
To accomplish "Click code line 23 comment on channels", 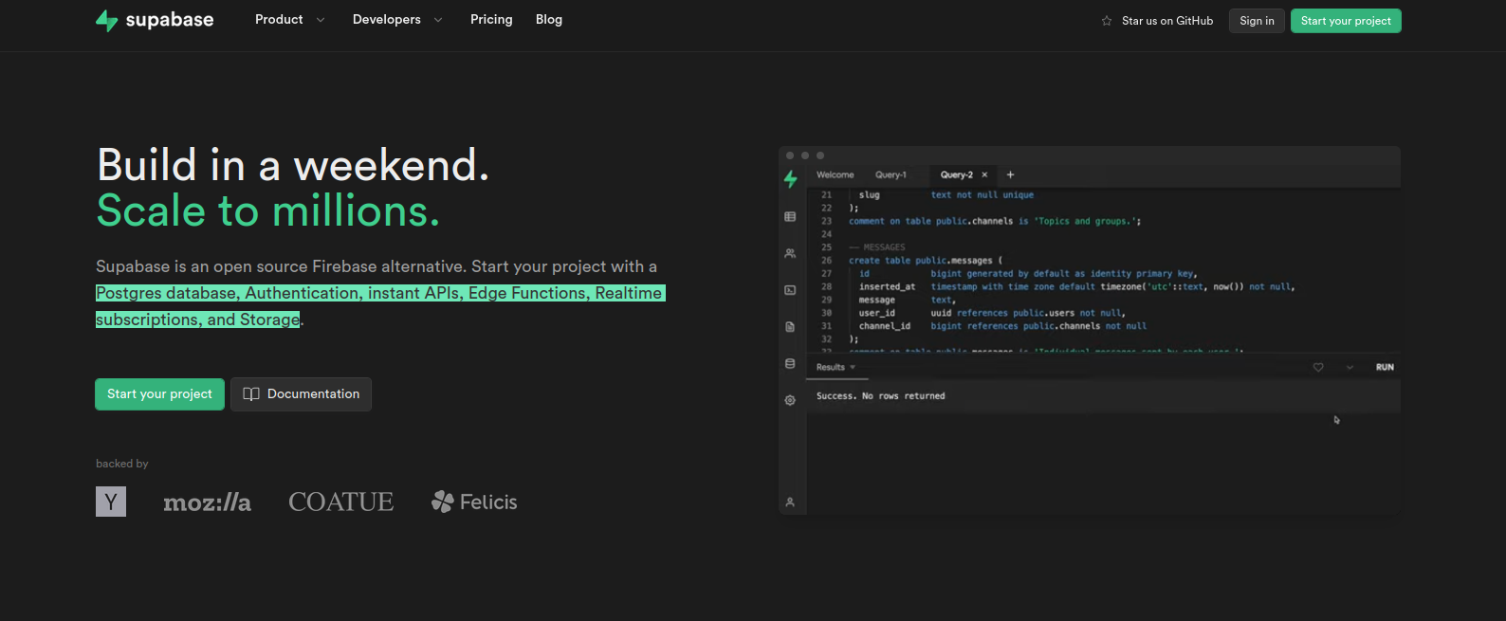I will pos(995,221).
